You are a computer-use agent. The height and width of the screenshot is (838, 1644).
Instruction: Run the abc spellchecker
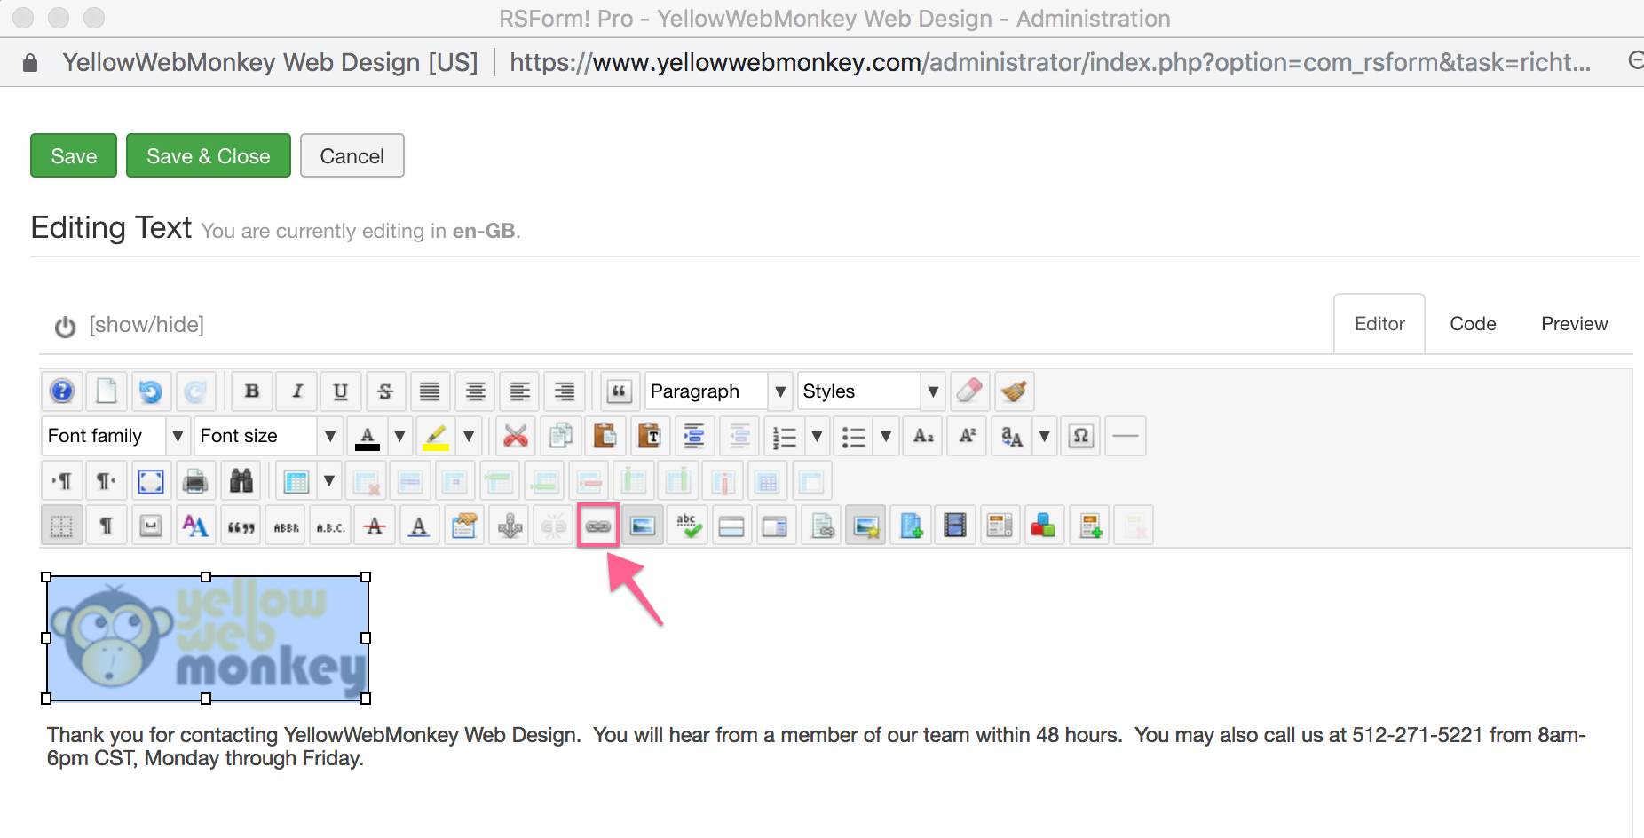point(689,526)
